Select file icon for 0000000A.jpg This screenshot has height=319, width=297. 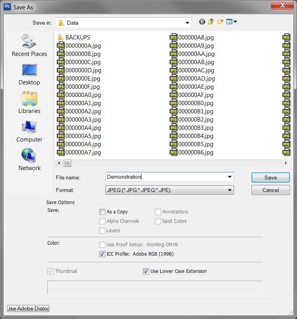(x=61, y=46)
